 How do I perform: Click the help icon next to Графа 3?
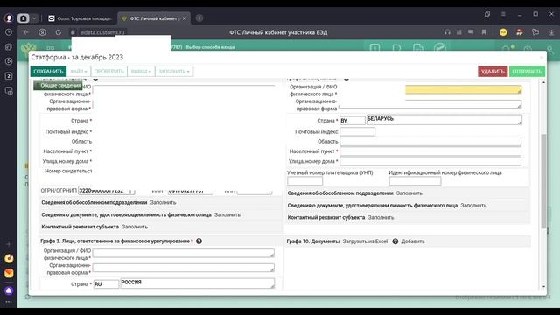pos(199,241)
